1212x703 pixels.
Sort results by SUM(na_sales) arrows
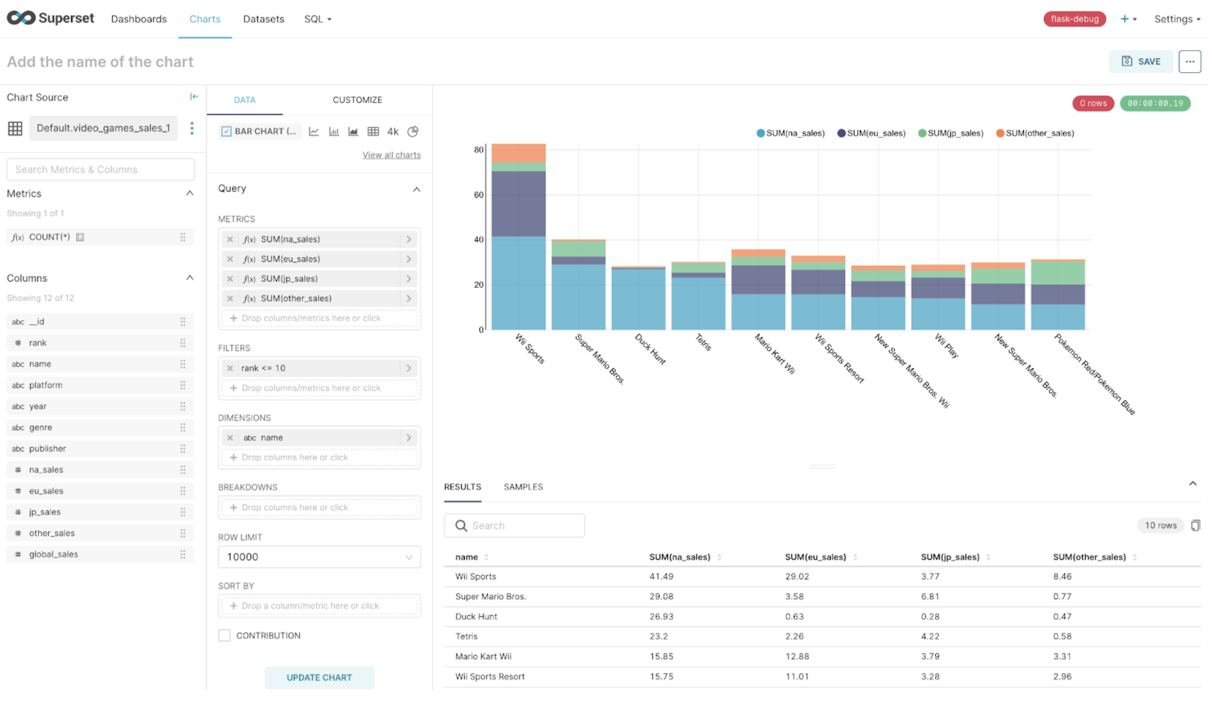tap(719, 557)
